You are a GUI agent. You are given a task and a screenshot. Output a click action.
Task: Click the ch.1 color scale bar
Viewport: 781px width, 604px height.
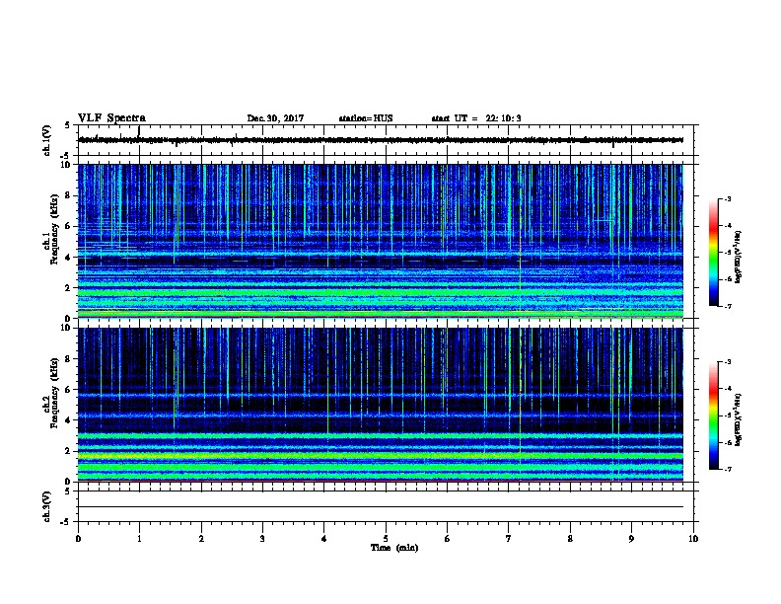714,253
